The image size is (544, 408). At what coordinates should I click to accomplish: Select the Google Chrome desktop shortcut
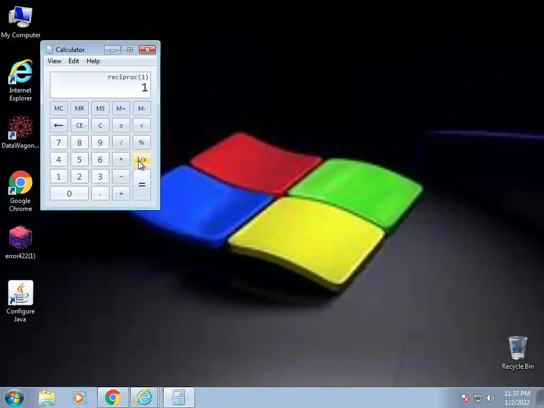tap(21, 191)
